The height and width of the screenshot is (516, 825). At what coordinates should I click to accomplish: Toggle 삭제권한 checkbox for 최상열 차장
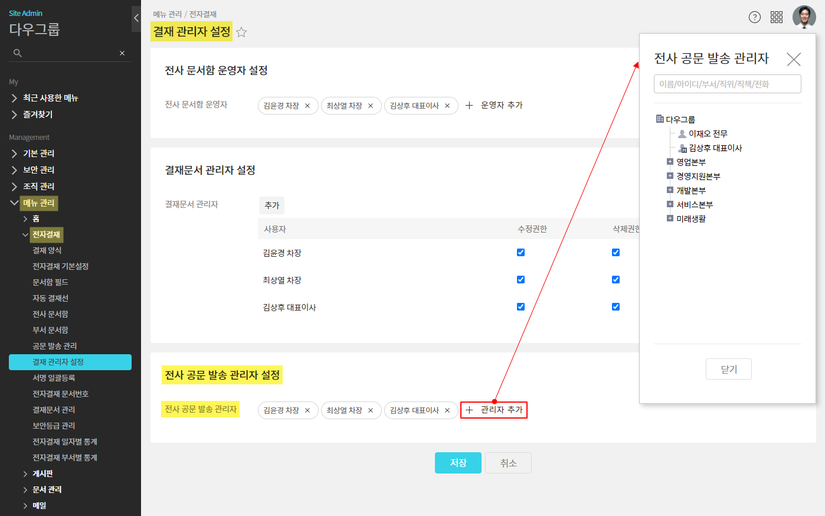point(616,279)
